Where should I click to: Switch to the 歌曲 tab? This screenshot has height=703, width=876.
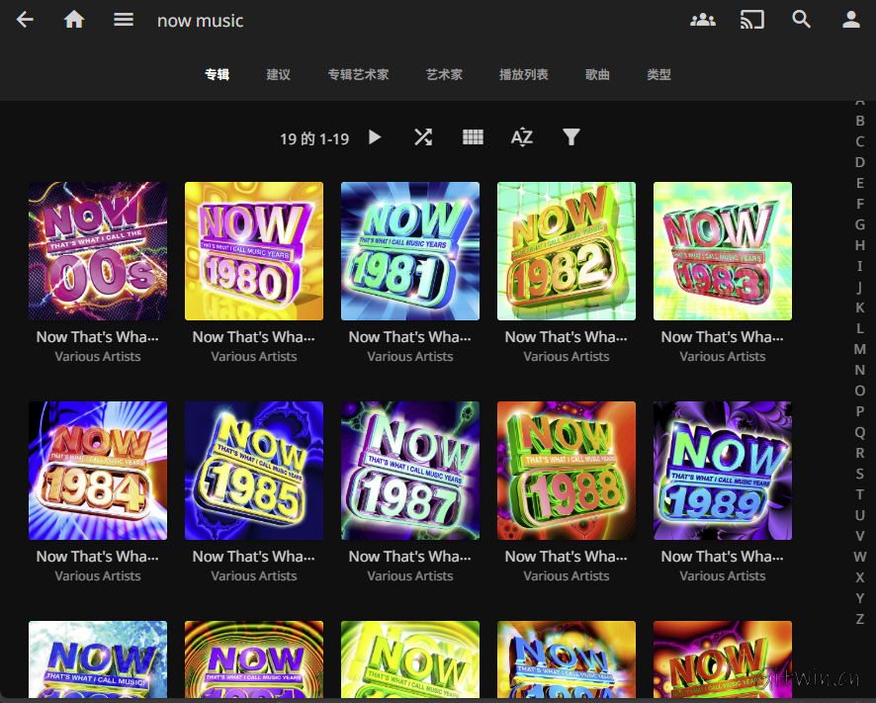[x=597, y=74]
